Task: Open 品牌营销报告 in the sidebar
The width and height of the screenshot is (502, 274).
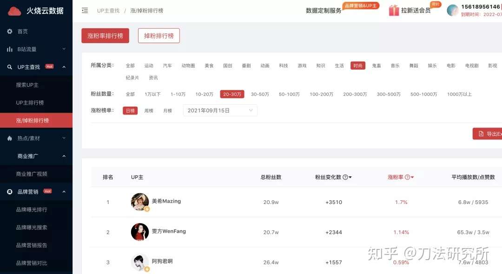Action: 32,245
